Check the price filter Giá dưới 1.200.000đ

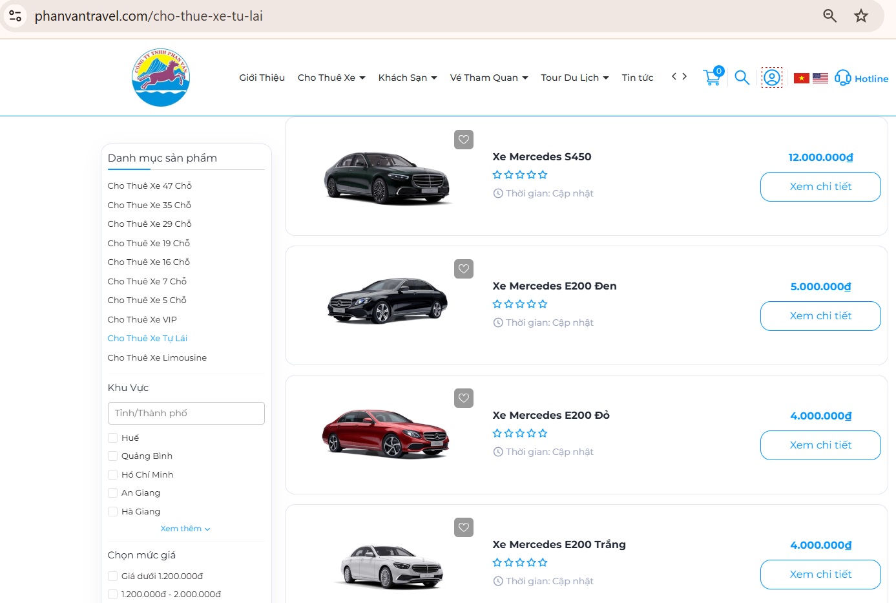click(112, 576)
